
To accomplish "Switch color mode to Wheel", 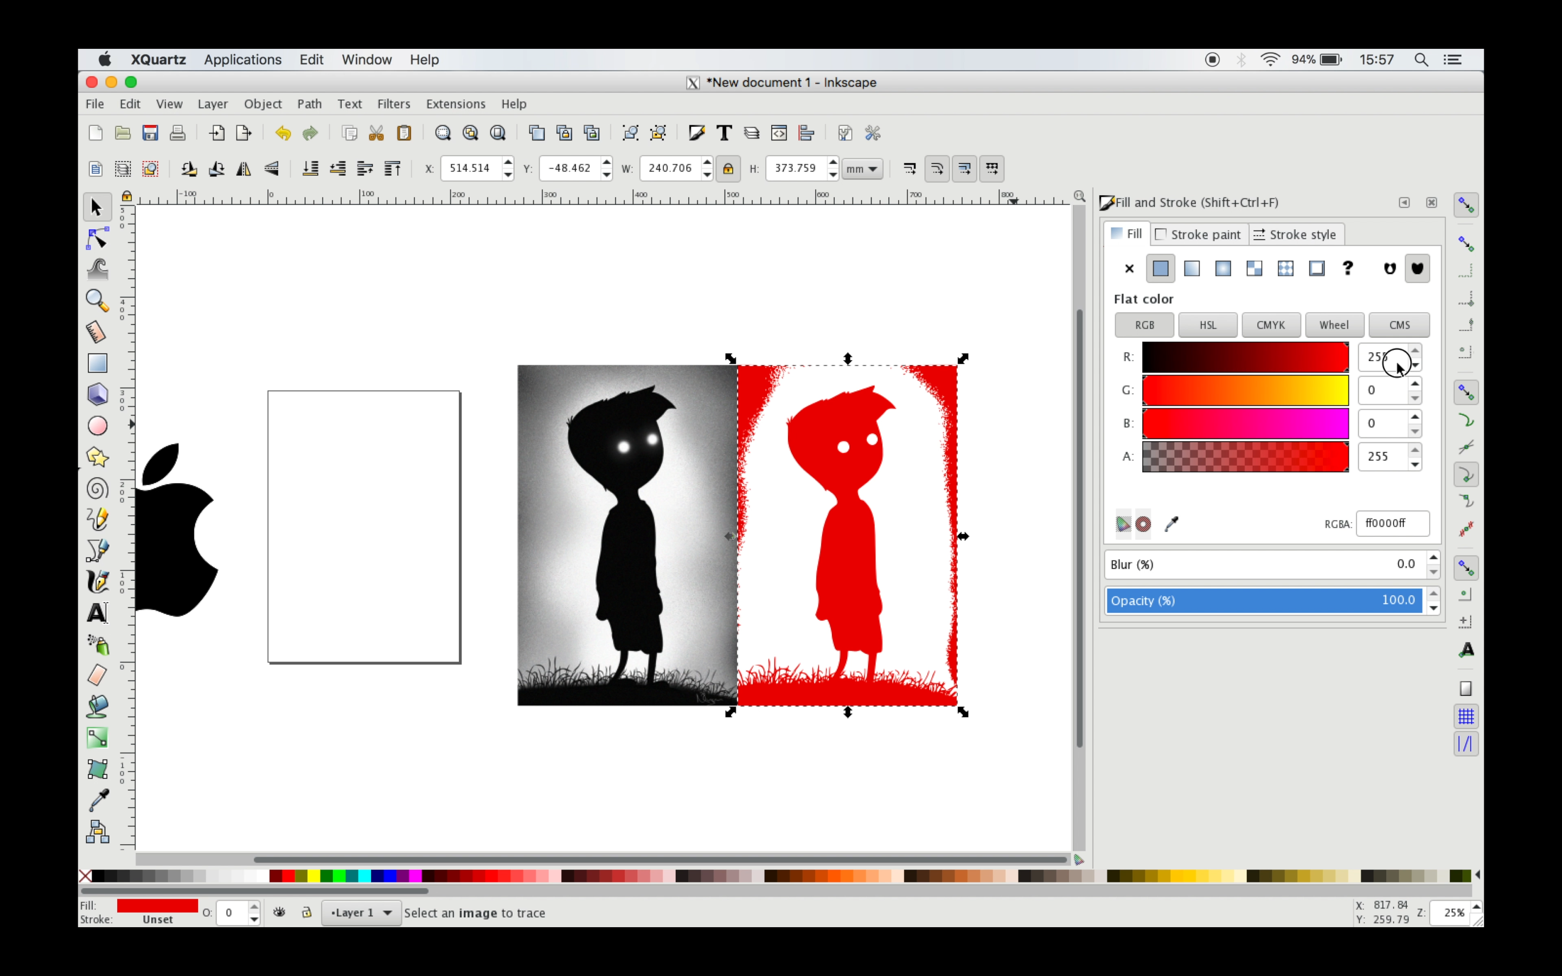I will 1334,325.
